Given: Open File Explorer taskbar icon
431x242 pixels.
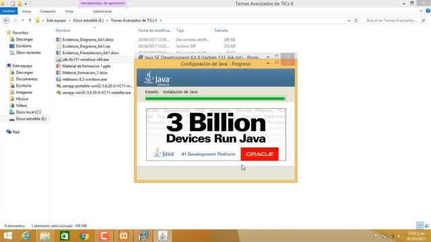Looking at the screenshot, I should click(45, 236).
